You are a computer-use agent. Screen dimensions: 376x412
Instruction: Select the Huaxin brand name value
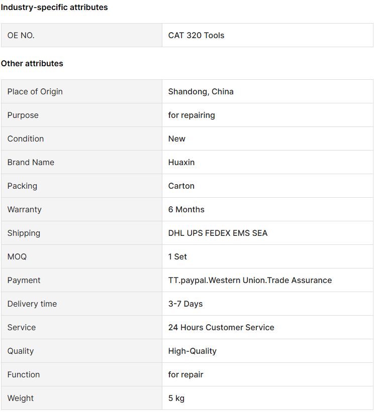[x=181, y=163]
